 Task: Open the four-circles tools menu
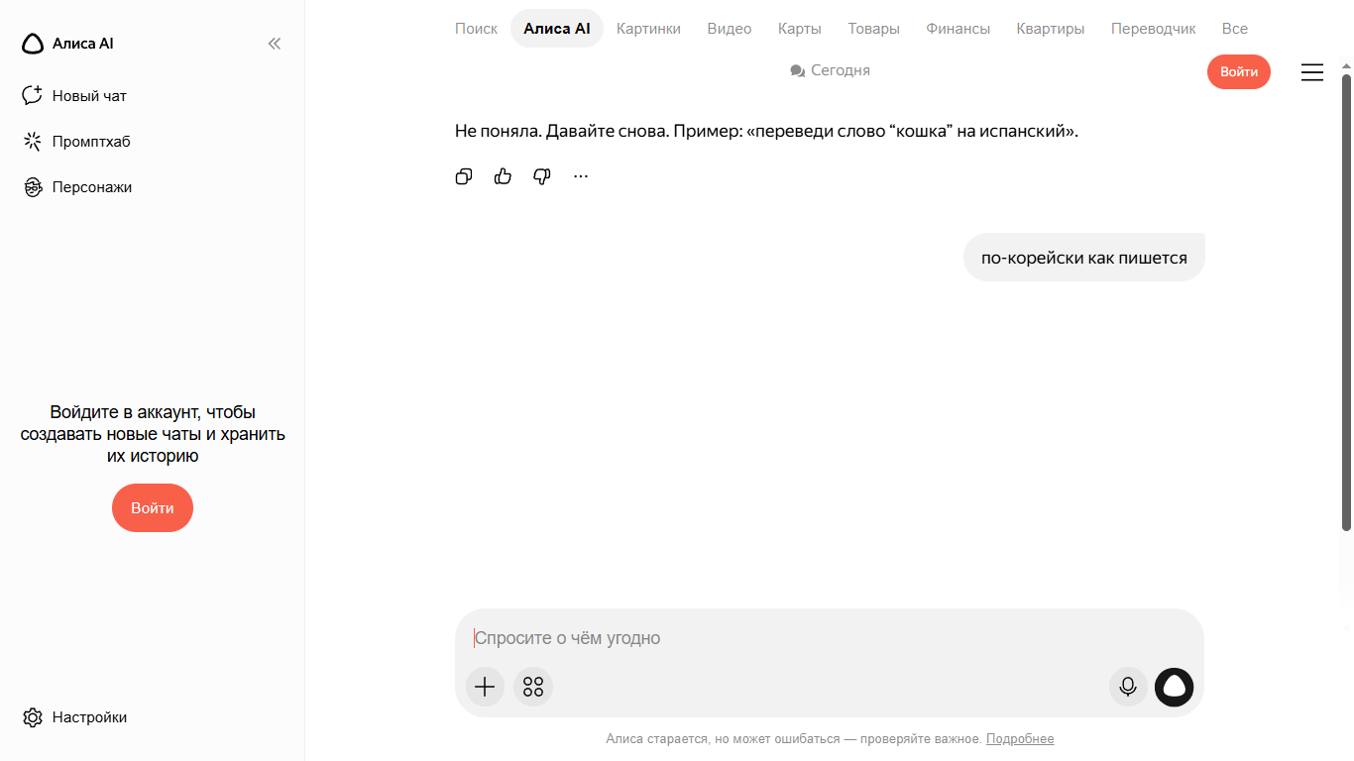pyautogui.click(x=533, y=687)
